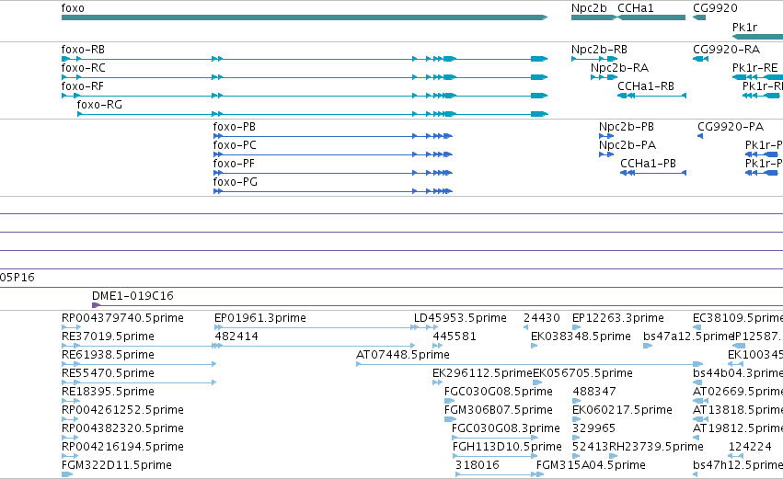Open the foxo-RG transcript
Screen dimensions: 783x479
[99, 105]
